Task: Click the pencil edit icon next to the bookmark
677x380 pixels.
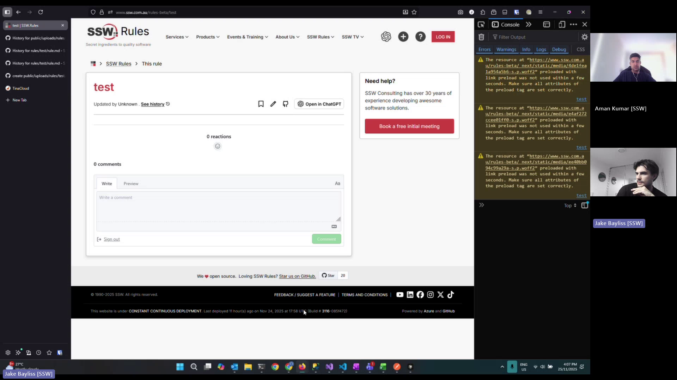Action: (x=273, y=104)
